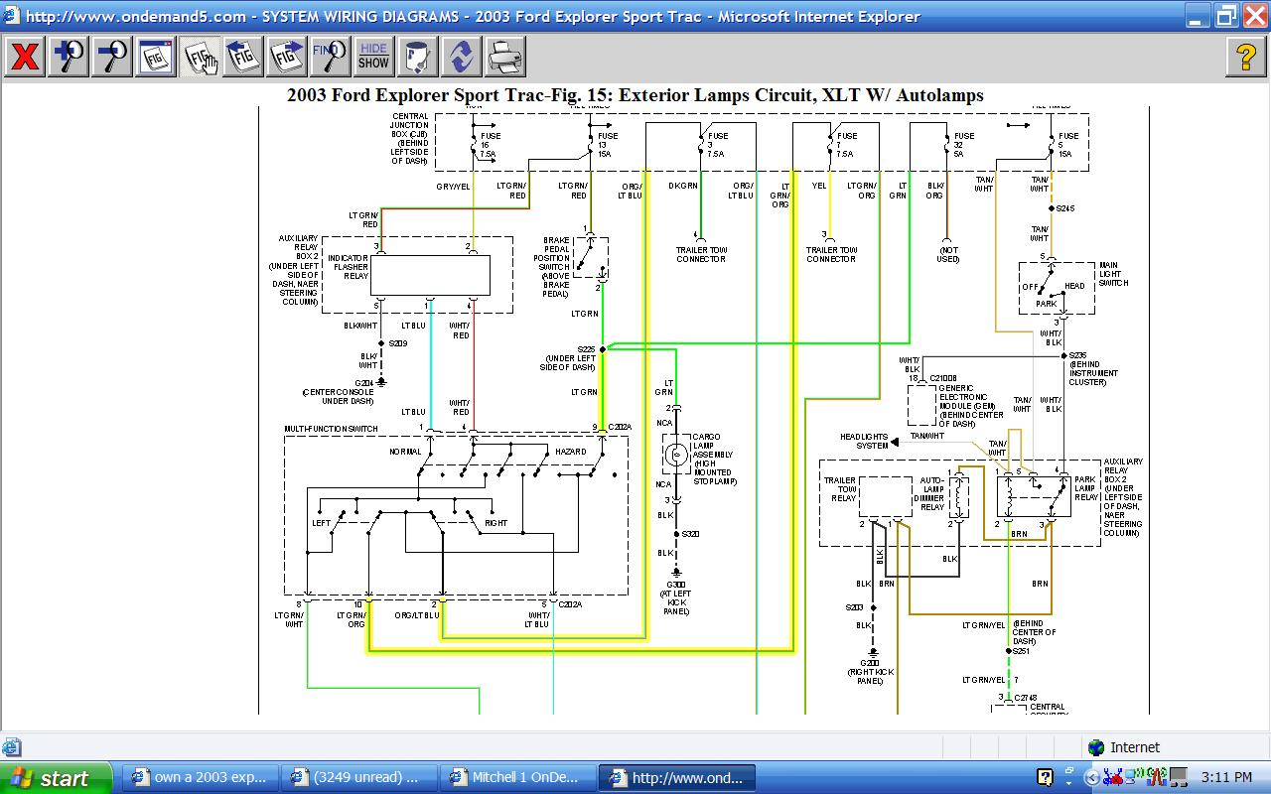Zoom in with the plus magnifier icon

click(69, 57)
